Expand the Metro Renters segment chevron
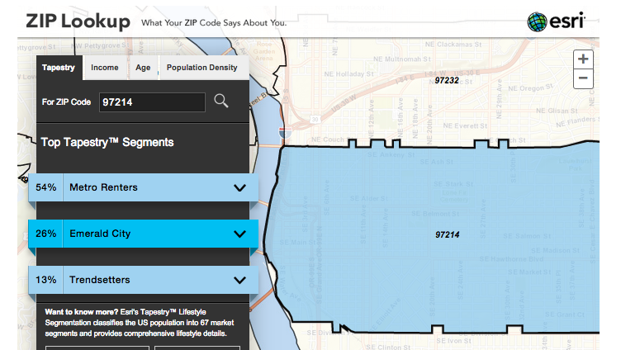This screenshot has height=350, width=621. (x=239, y=187)
